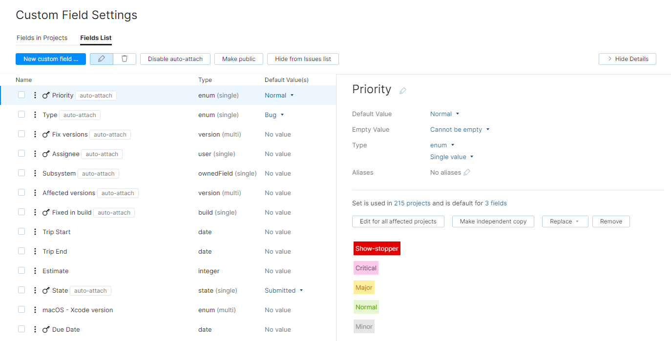Select the Fields List tab
The width and height of the screenshot is (671, 341).
95,38
